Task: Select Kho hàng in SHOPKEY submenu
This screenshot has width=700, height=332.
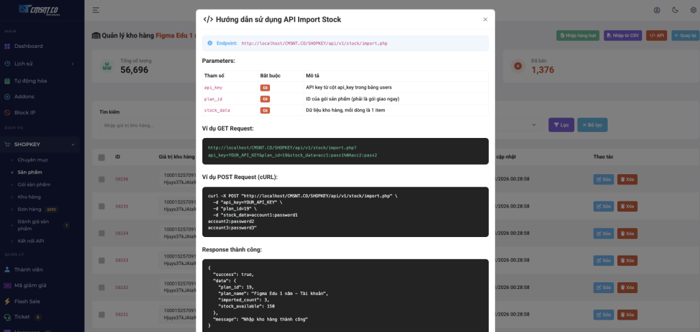Action: [29, 197]
